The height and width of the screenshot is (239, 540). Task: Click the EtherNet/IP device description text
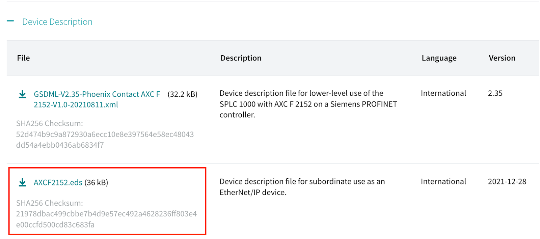pos(302,187)
